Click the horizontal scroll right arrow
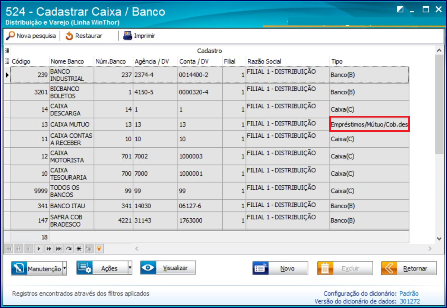The width and height of the screenshot is (447, 308). 430,248
